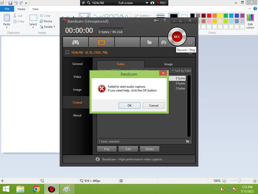Select the Output section in Bandicam sidebar
Screen dimensions: 258x194
tap(77, 103)
